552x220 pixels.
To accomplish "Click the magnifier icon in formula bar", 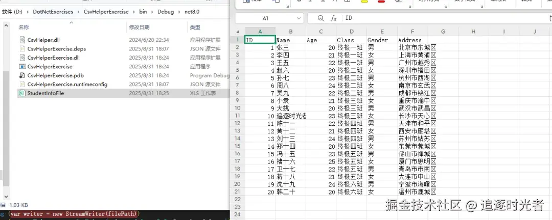I will coord(320,18).
